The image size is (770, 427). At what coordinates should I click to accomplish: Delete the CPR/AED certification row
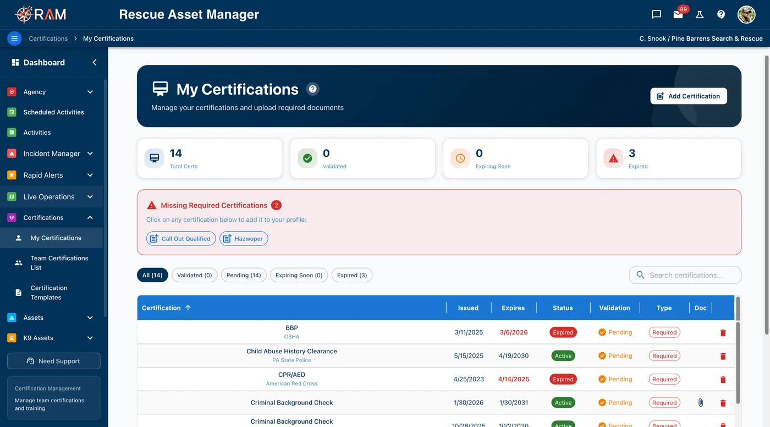pos(723,380)
